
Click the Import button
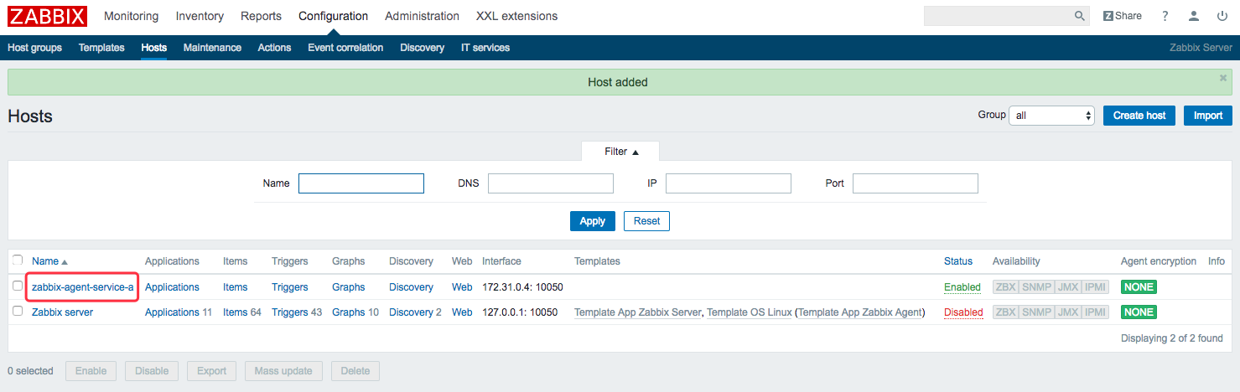[1208, 116]
